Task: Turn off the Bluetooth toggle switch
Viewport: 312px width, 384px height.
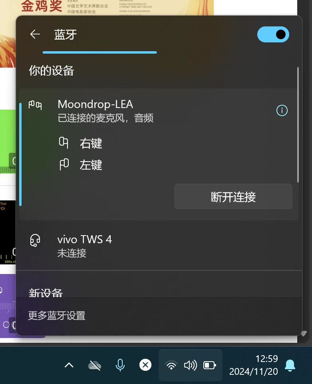Action: [x=273, y=34]
